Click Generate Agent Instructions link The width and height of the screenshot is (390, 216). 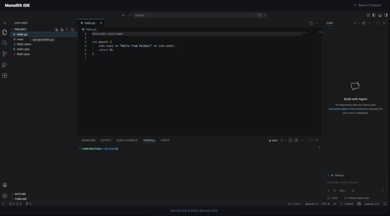tap(346, 109)
